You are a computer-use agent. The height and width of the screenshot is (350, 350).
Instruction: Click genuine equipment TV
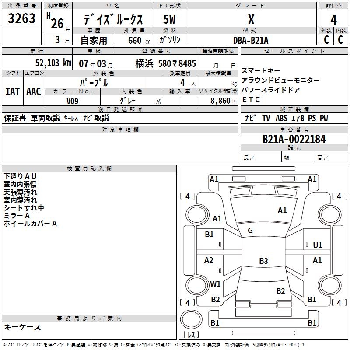pos(266,118)
